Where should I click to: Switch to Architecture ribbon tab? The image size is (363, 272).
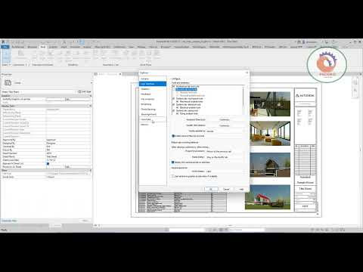tap(18, 47)
